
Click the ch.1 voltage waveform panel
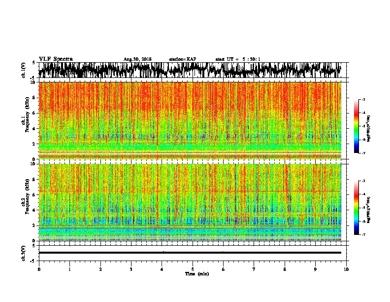tap(193, 70)
